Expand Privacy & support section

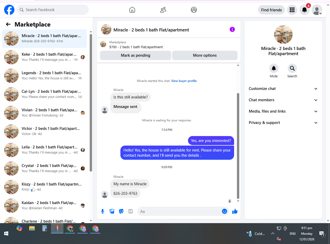click(x=283, y=123)
